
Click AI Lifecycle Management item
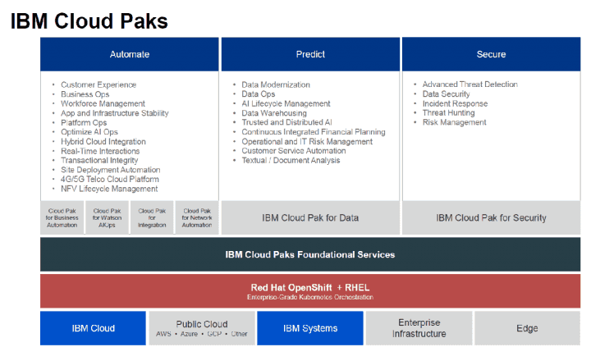click(x=286, y=103)
